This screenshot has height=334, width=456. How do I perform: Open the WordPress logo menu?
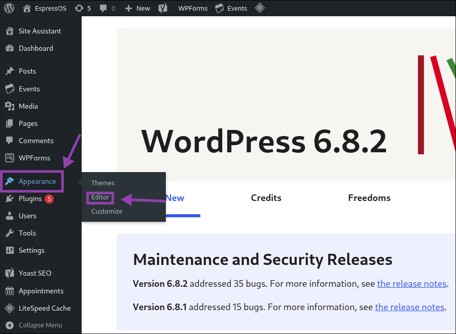tap(9, 8)
